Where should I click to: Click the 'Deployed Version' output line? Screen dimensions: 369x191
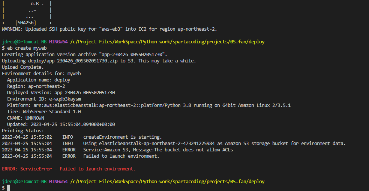click(x=61, y=93)
